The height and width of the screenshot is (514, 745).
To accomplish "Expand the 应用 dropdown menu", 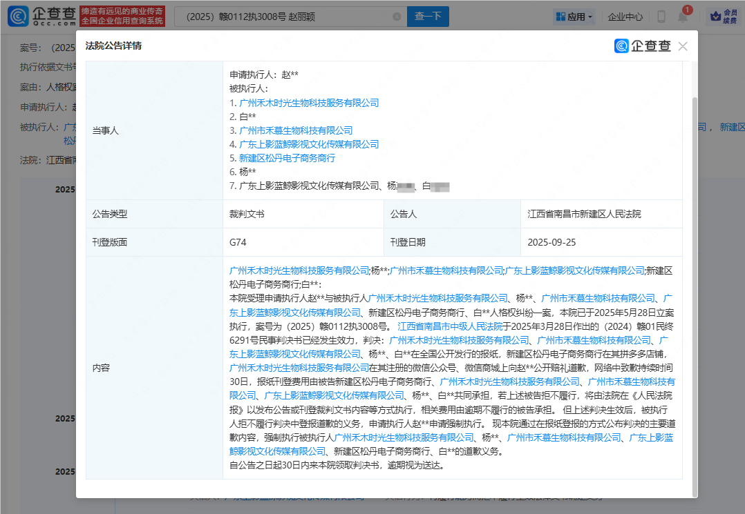I will [574, 17].
